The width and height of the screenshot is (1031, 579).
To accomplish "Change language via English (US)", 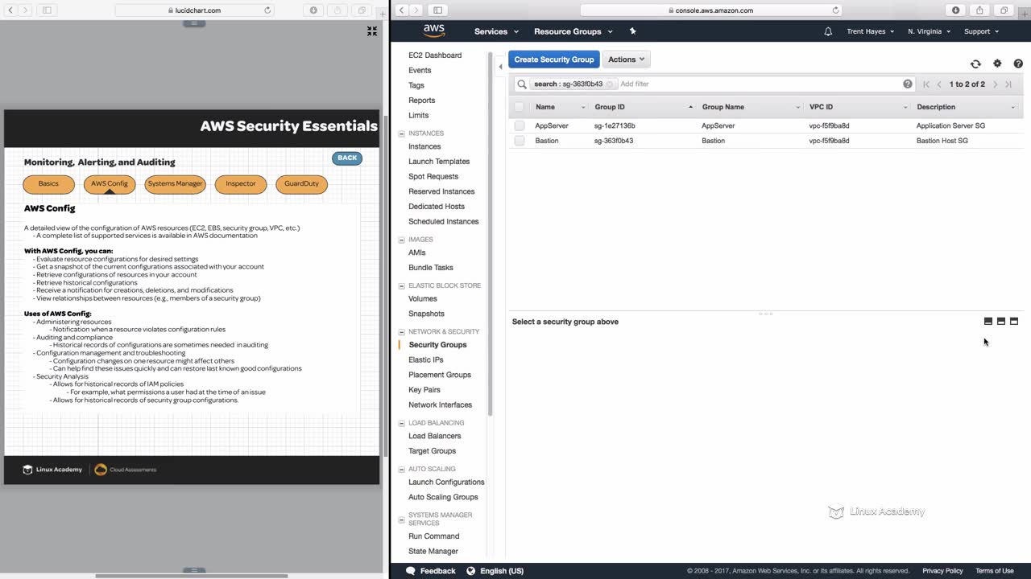I will 502,571.
